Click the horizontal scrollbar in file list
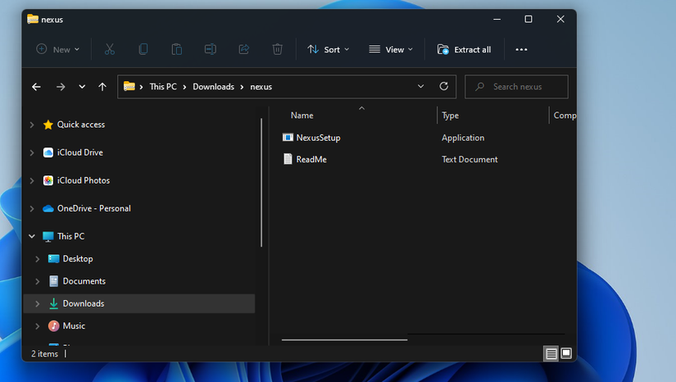The image size is (676, 382). pyautogui.click(x=344, y=339)
